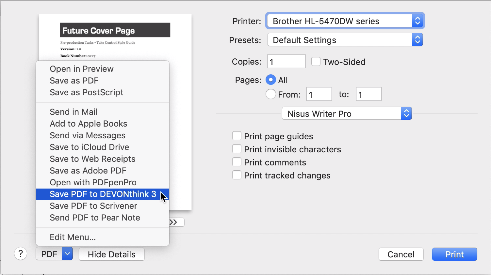Select the All pages radio button

(270, 80)
